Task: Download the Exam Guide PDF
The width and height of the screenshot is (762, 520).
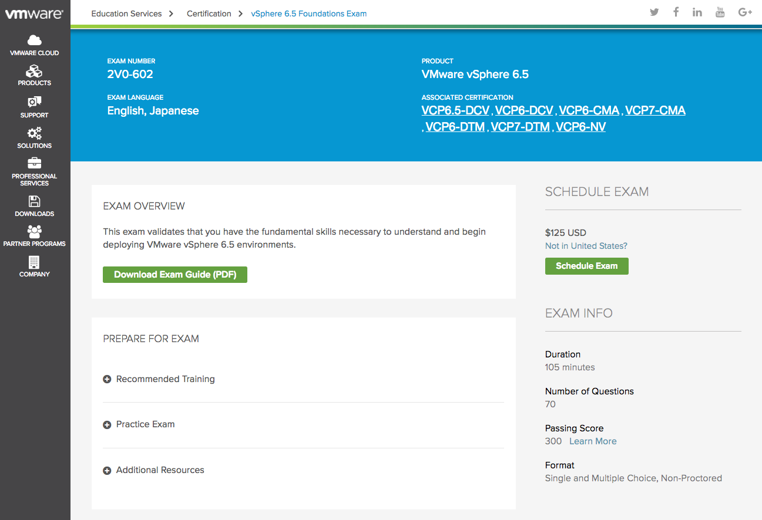Action: tap(175, 275)
